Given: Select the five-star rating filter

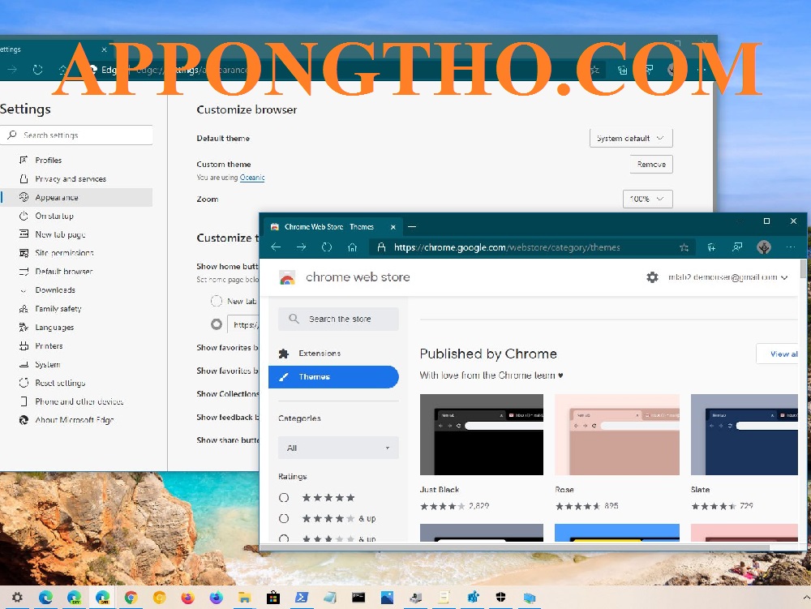Looking at the screenshot, I should tap(283, 498).
